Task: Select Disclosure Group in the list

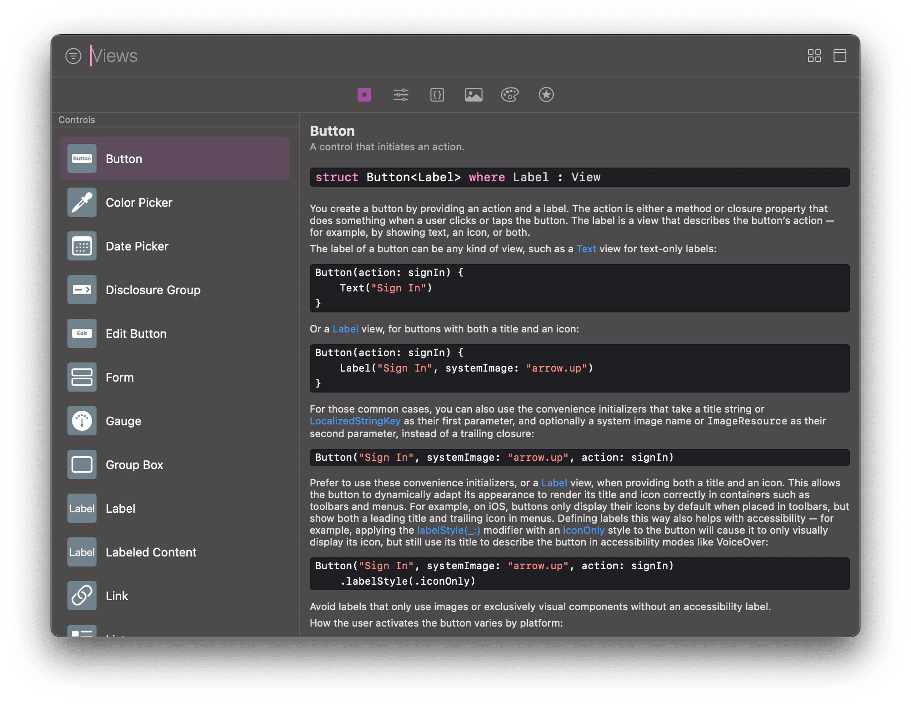Action: point(175,290)
